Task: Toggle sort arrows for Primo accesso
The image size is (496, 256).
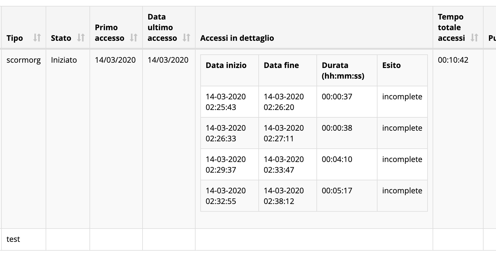Action: pyautogui.click(x=134, y=38)
